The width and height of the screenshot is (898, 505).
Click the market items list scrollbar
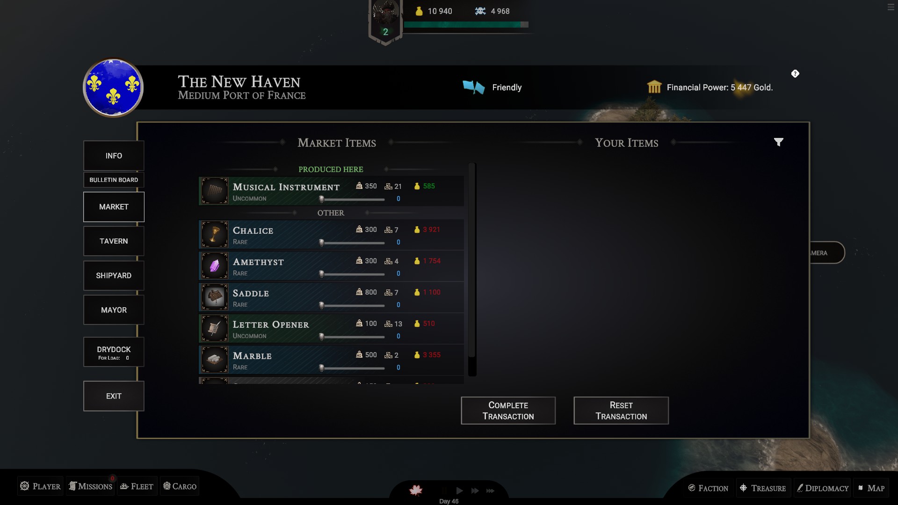472,269
